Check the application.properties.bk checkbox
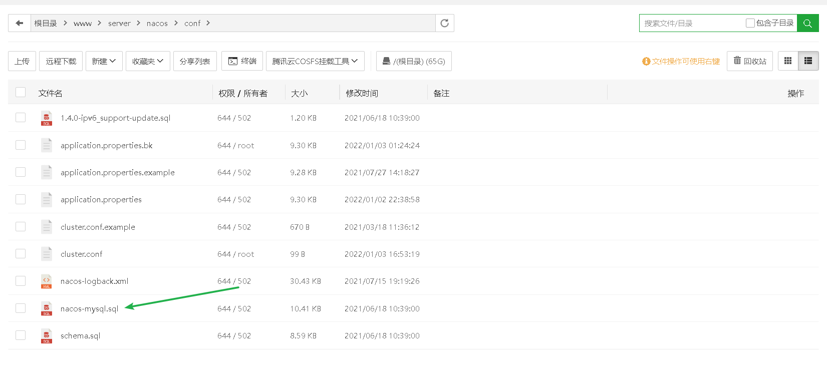Screen dimensions: 827x380 21,145
